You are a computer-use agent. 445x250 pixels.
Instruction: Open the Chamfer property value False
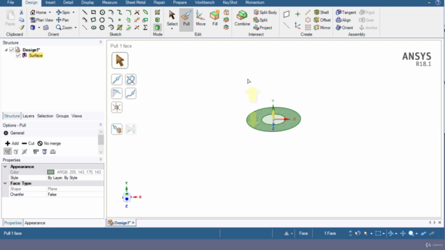pyautogui.click(x=75, y=194)
